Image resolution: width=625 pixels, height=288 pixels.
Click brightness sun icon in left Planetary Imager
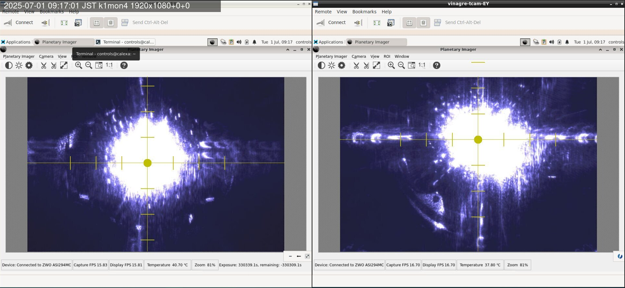point(19,65)
